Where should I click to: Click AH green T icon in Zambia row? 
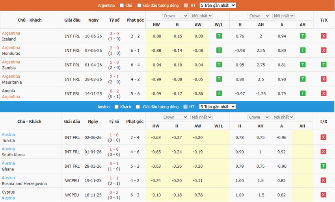click(303, 65)
